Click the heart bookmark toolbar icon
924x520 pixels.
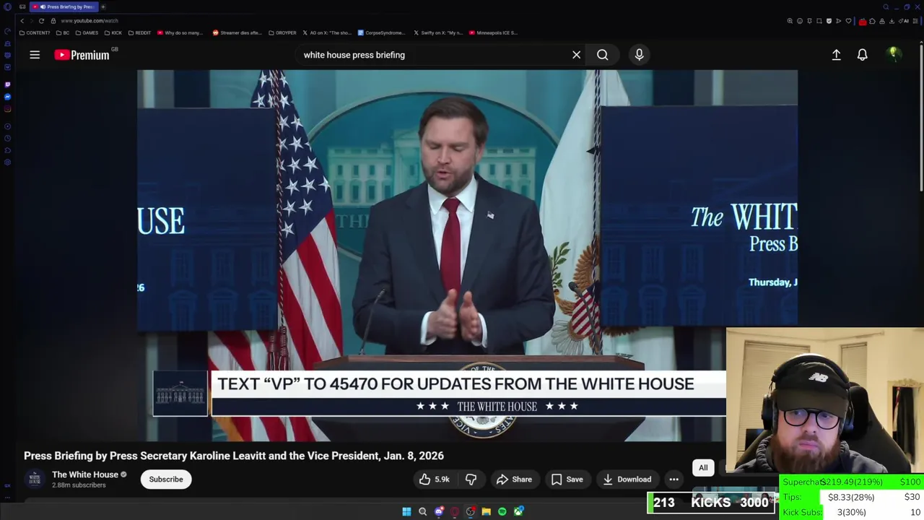pyautogui.click(x=848, y=21)
